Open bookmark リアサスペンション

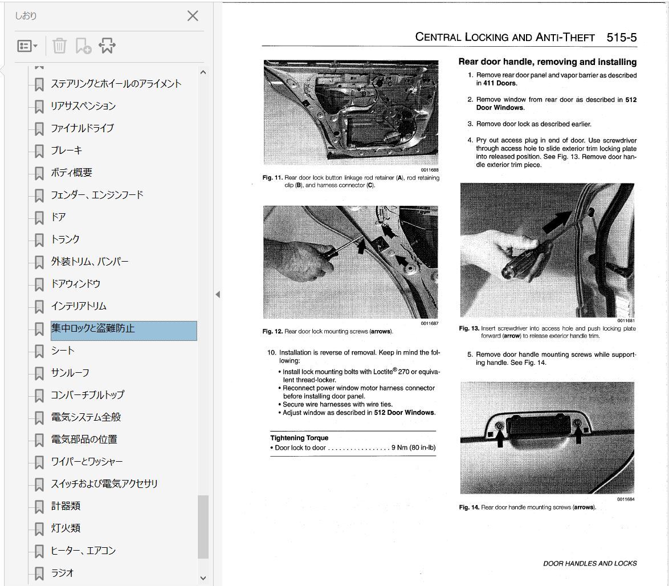(83, 106)
